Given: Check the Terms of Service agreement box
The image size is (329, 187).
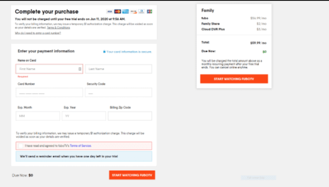Looking at the screenshot, I should point(21,146).
